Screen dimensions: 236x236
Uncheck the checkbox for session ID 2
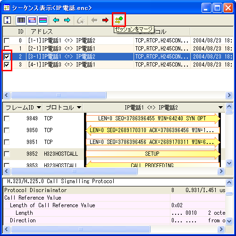7,57
